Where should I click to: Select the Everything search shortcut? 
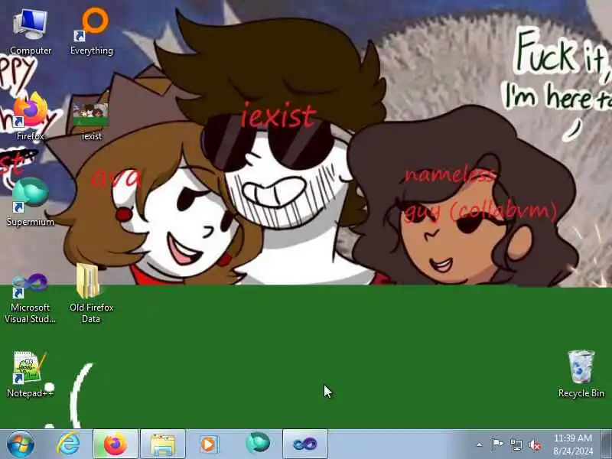coord(92,32)
